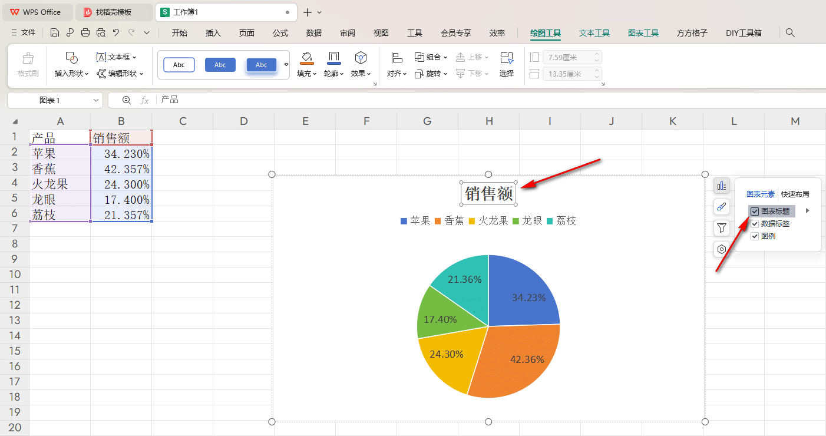Open the Name Box dropdown arrow
826x436 pixels.
coord(96,101)
